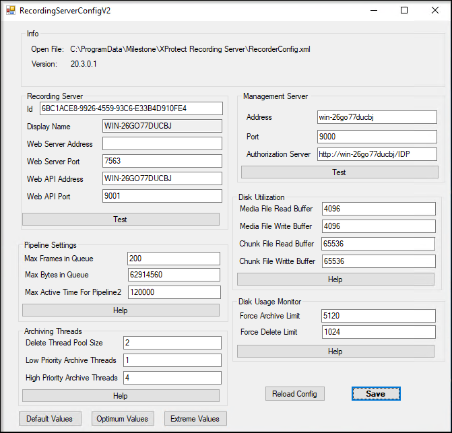Click the Media File Read Buffer label
Image resolution: width=452 pixels, height=433 pixels.
click(276, 209)
